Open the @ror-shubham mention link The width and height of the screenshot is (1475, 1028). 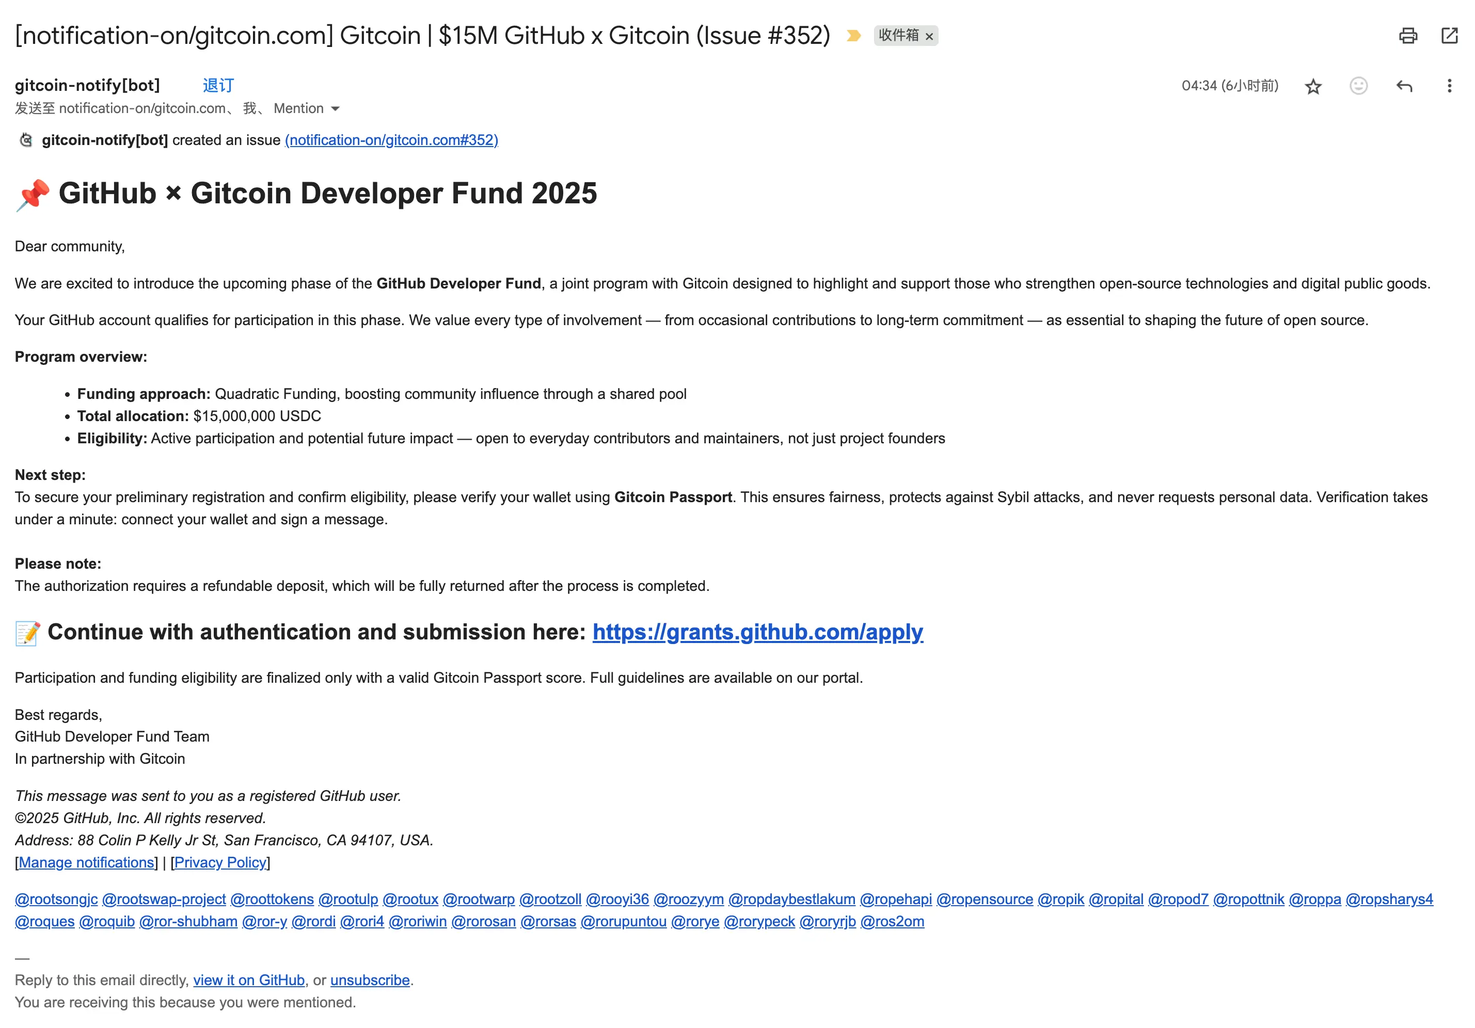click(188, 921)
